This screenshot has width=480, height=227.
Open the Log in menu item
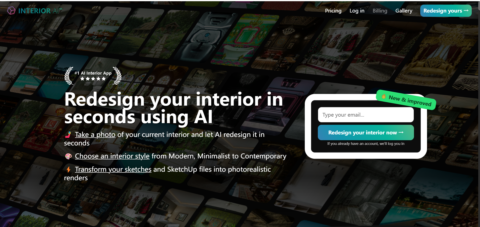(x=357, y=11)
